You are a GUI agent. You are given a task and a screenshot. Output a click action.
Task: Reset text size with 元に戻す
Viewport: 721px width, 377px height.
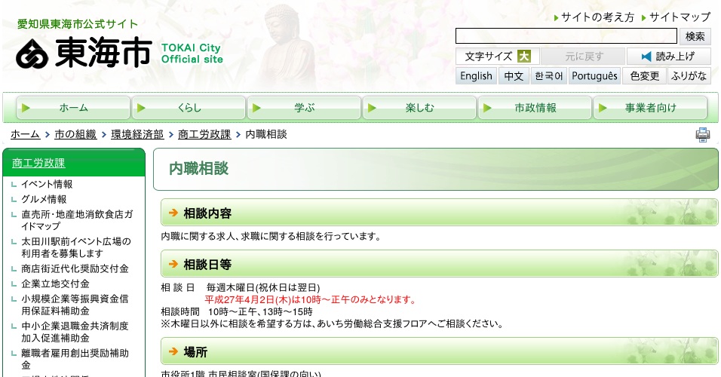[582, 57]
